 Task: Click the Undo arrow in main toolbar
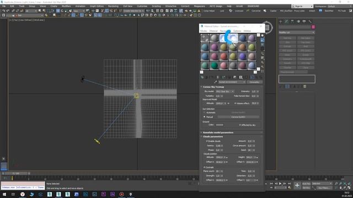pyautogui.click(x=4, y=11)
